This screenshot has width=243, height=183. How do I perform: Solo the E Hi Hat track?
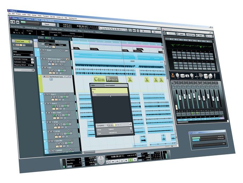coord(52,131)
